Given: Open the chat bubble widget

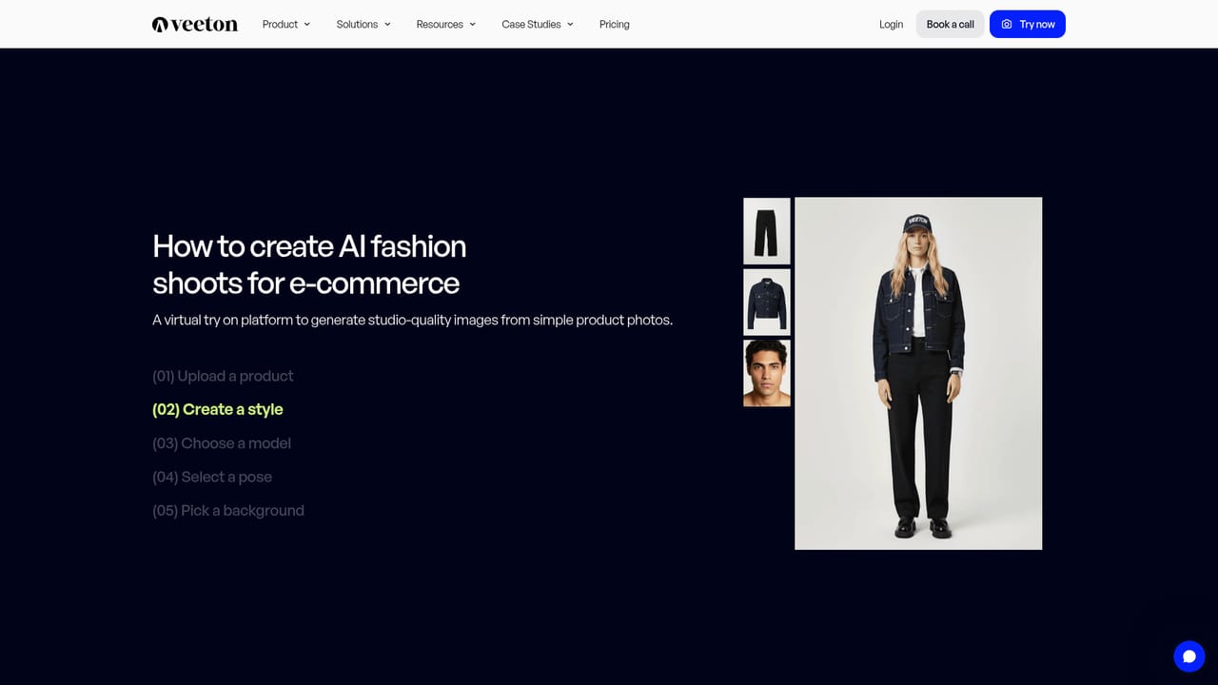Looking at the screenshot, I should click(x=1189, y=656).
